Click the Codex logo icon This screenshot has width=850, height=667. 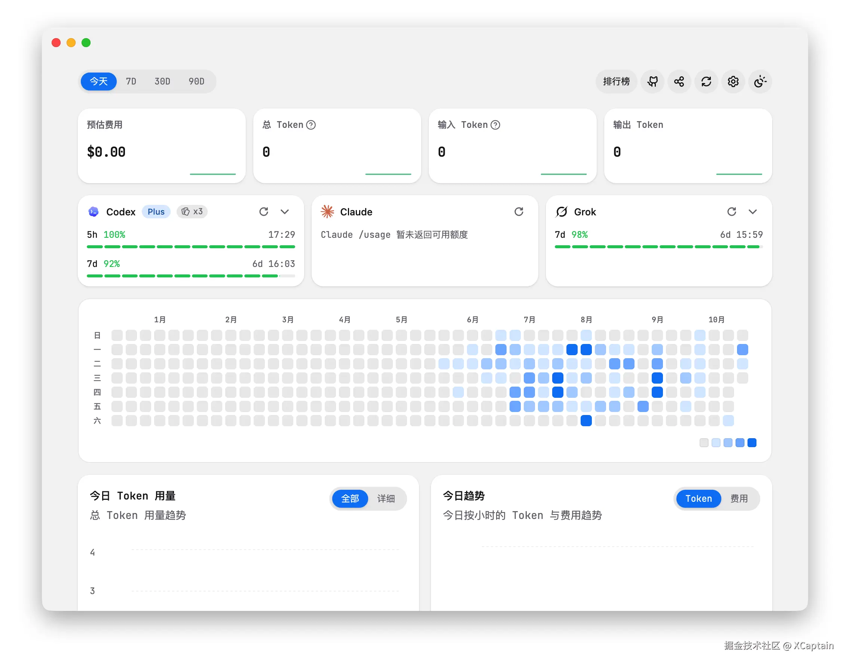pos(94,212)
